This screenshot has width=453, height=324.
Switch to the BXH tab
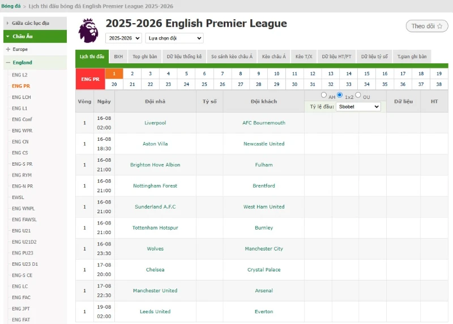tap(118, 57)
